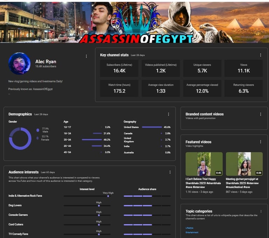This screenshot has height=238, width=269.
Task: Click '1.1K views · 3 days ago' text
Action: (x=199, y=192)
